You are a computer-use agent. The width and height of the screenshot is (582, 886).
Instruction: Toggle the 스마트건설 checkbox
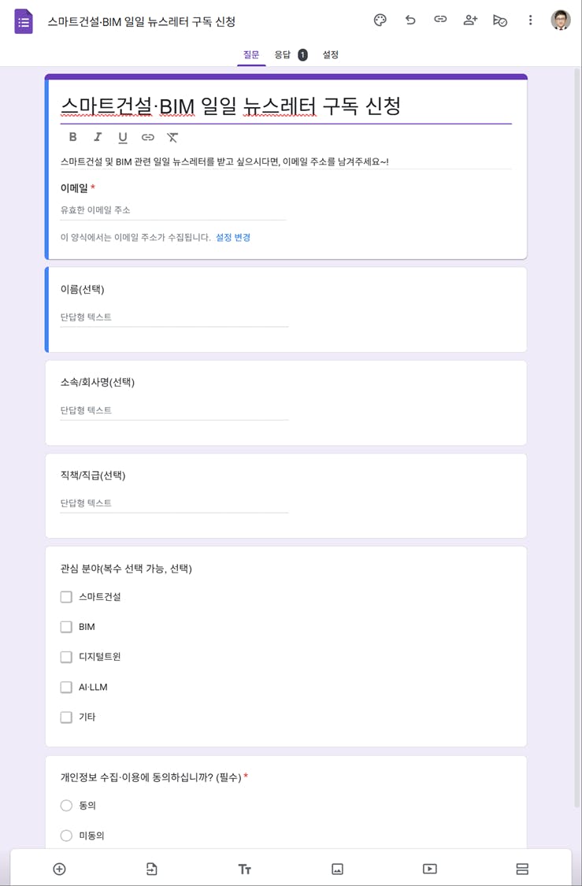tap(66, 597)
